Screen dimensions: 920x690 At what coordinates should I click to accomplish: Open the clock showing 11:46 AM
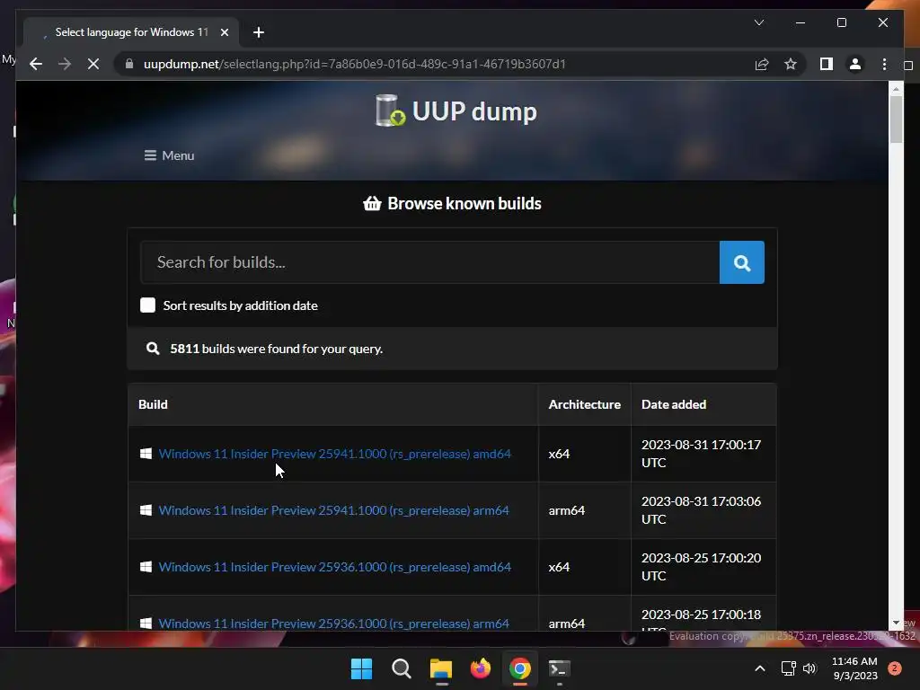click(x=854, y=668)
